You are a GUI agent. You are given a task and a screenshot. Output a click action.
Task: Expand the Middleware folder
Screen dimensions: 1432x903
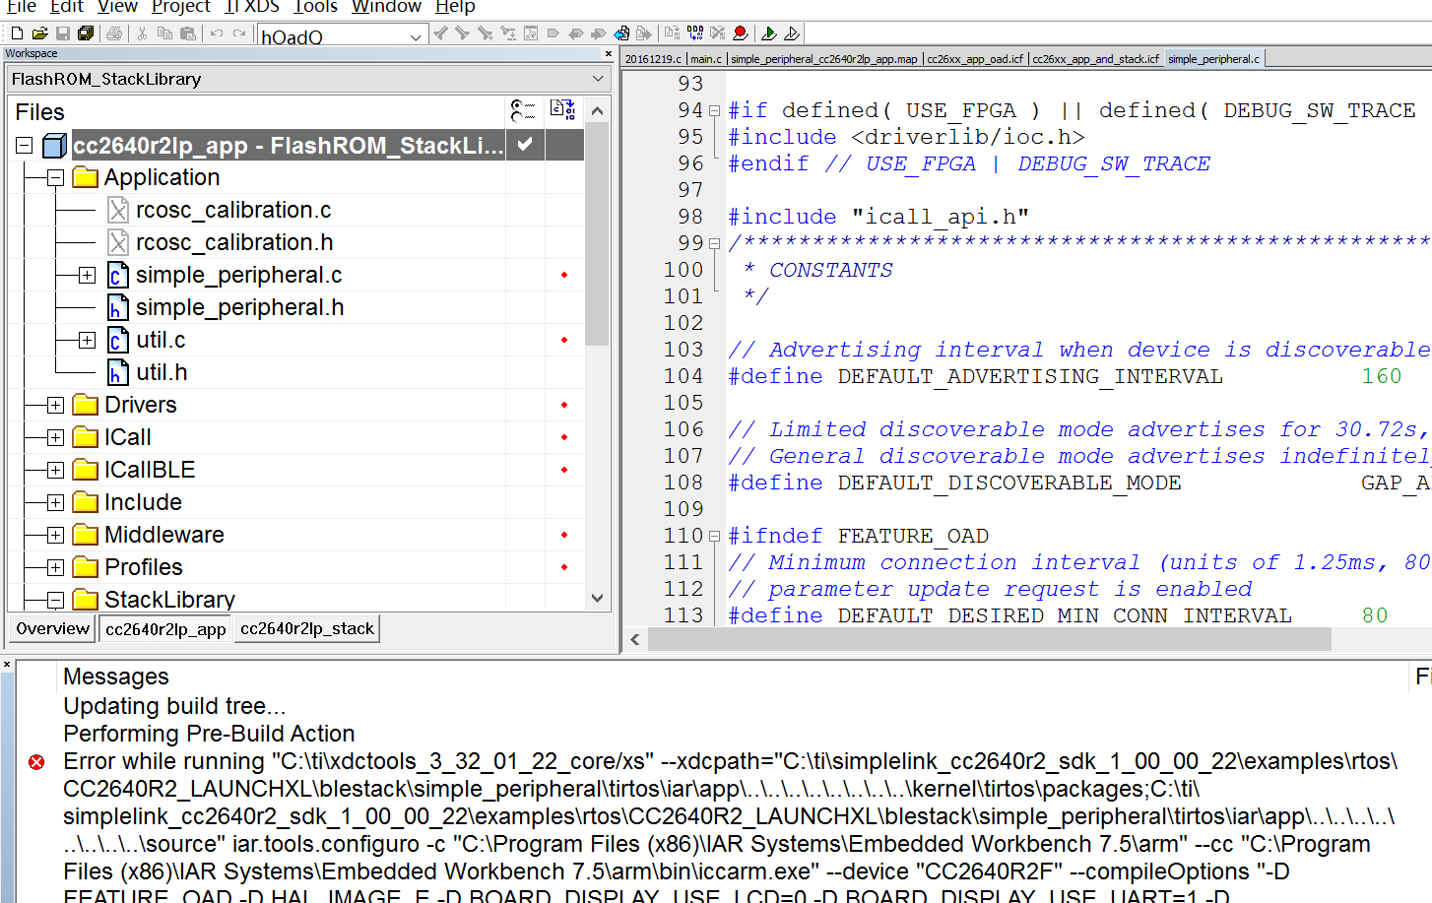[55, 535]
